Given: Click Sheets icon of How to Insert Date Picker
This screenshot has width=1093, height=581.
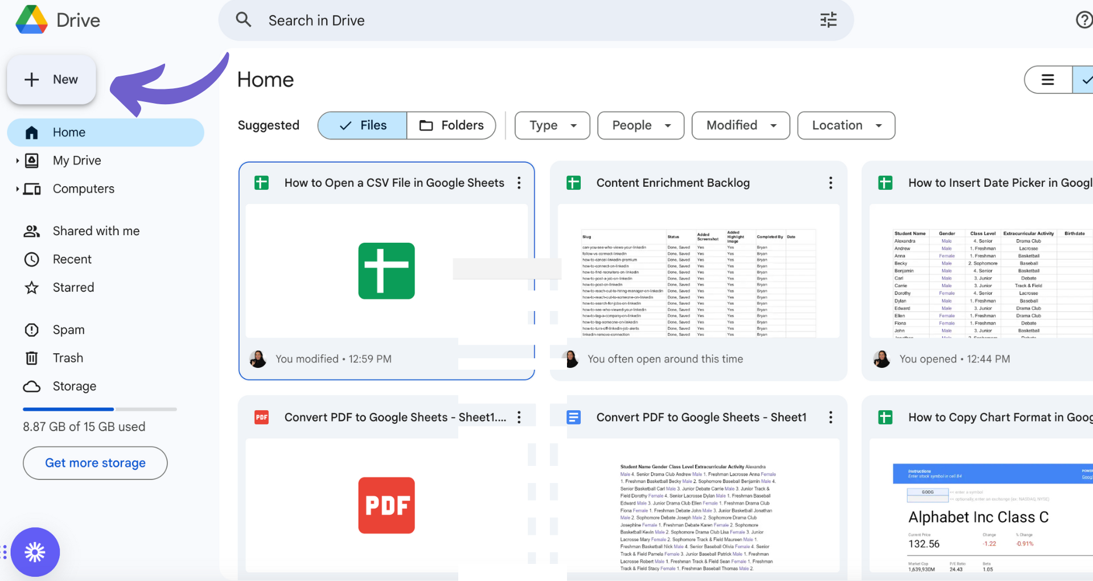Looking at the screenshot, I should coord(885,183).
